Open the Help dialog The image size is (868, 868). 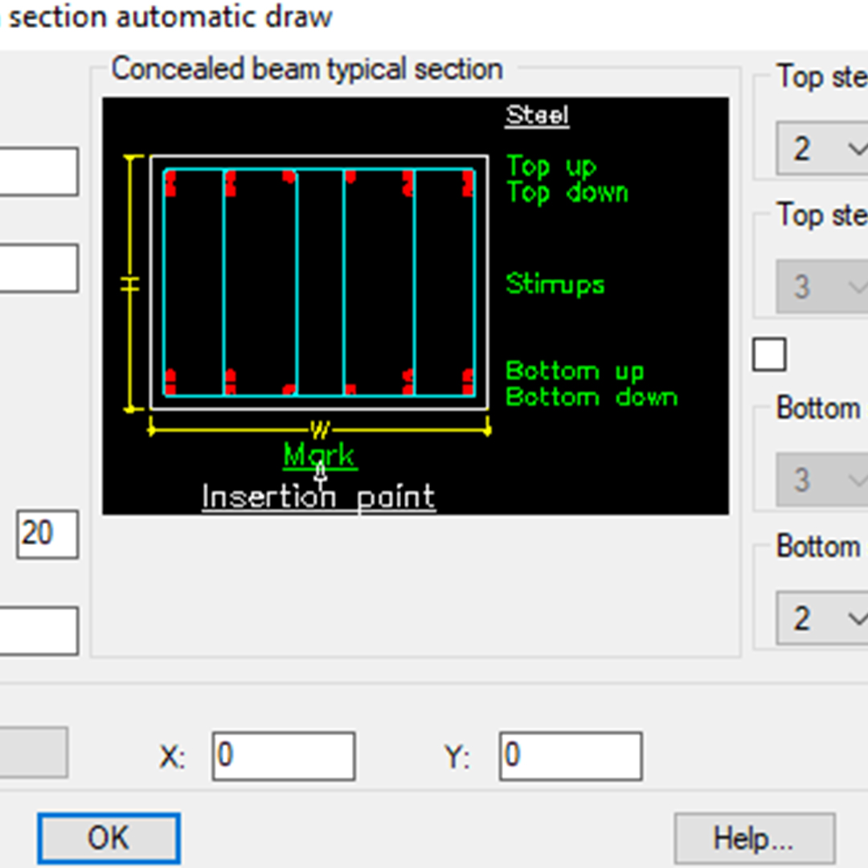click(x=754, y=838)
